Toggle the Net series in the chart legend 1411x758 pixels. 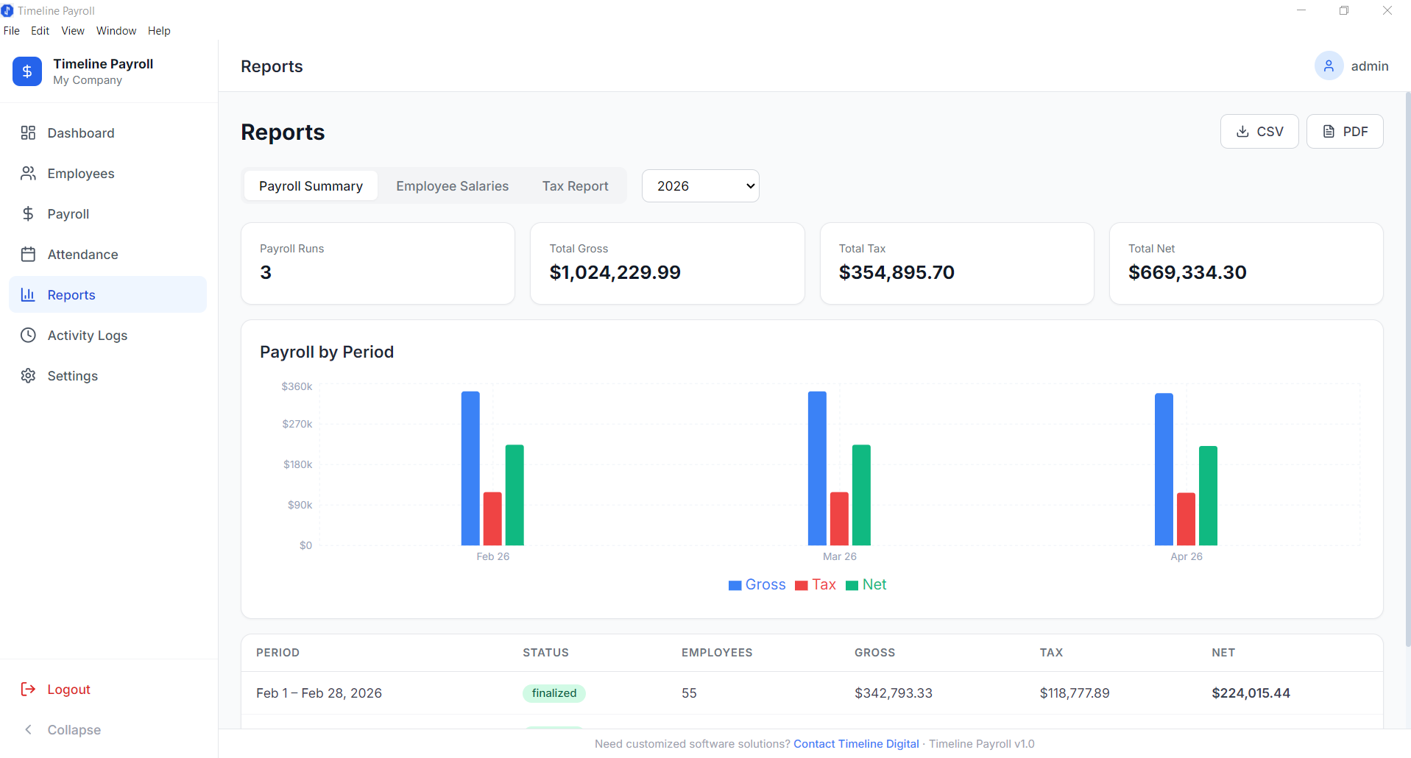866,584
